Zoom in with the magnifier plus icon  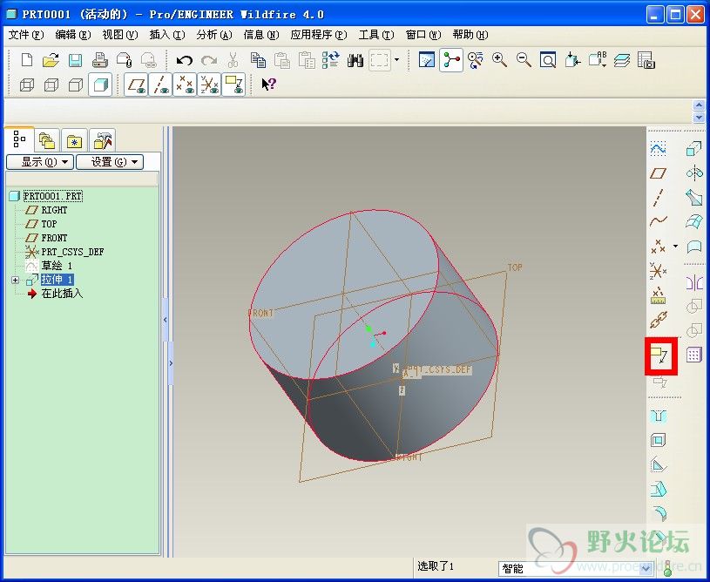point(499,60)
